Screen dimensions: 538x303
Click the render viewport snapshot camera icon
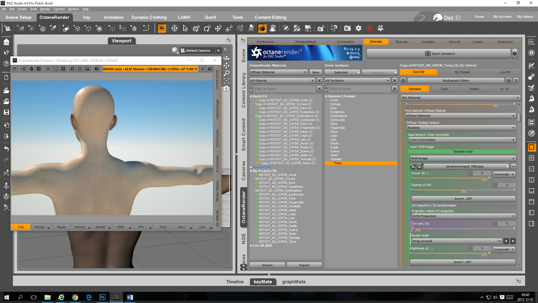(x=210, y=69)
